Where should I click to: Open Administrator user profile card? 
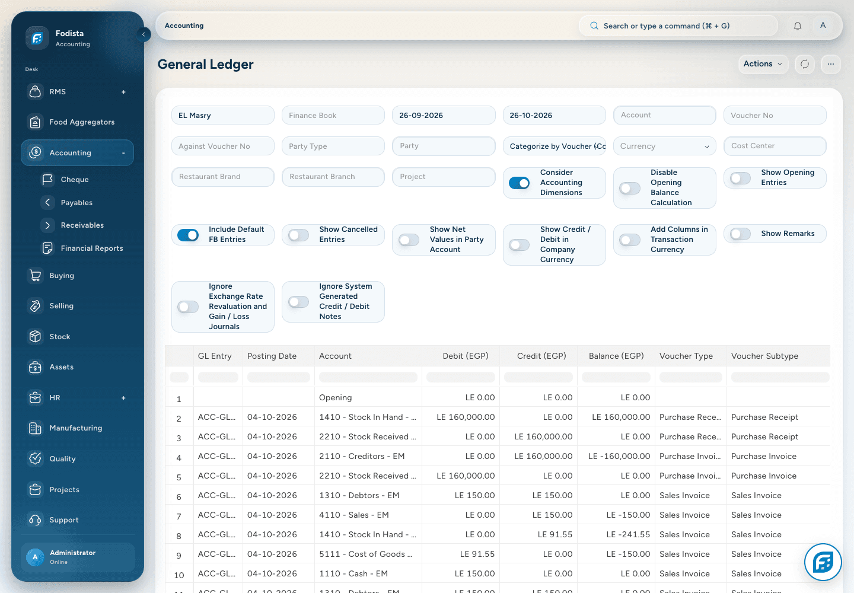pyautogui.click(x=78, y=557)
